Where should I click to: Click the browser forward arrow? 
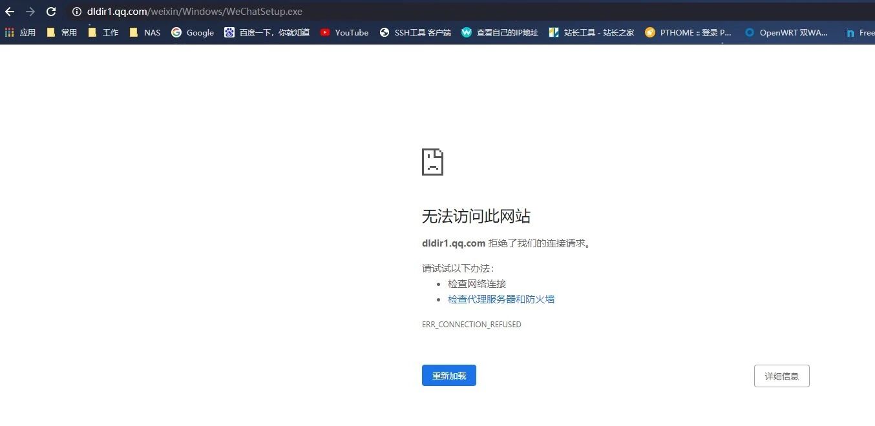coord(30,12)
